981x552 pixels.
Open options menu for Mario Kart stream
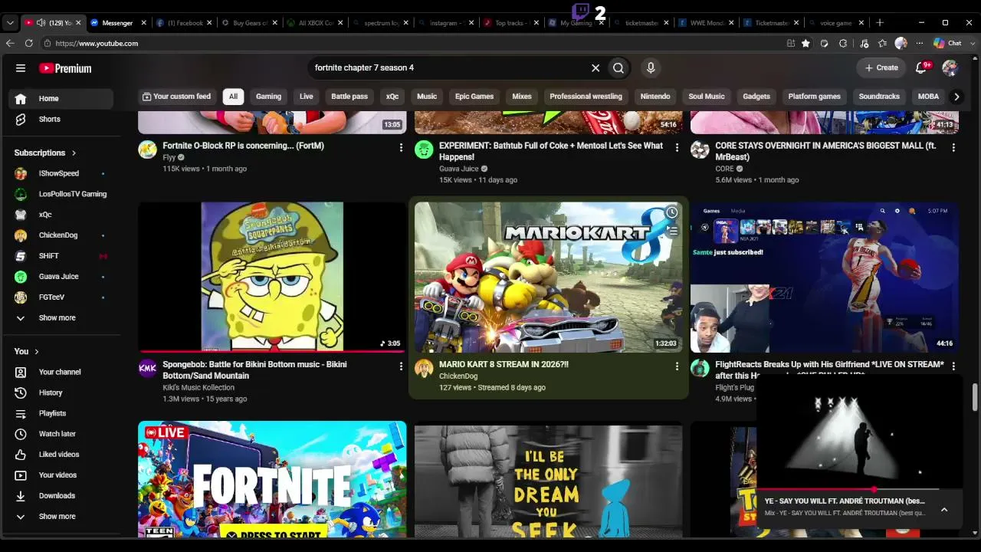click(x=677, y=366)
